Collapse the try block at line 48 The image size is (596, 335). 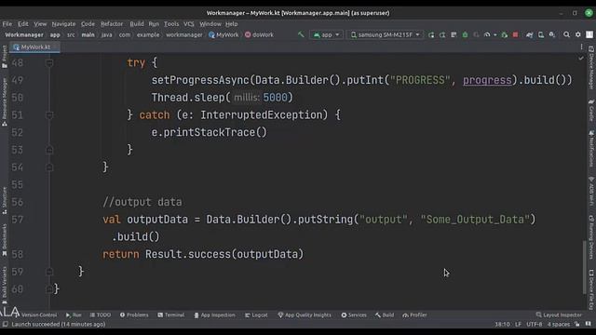click(49, 62)
